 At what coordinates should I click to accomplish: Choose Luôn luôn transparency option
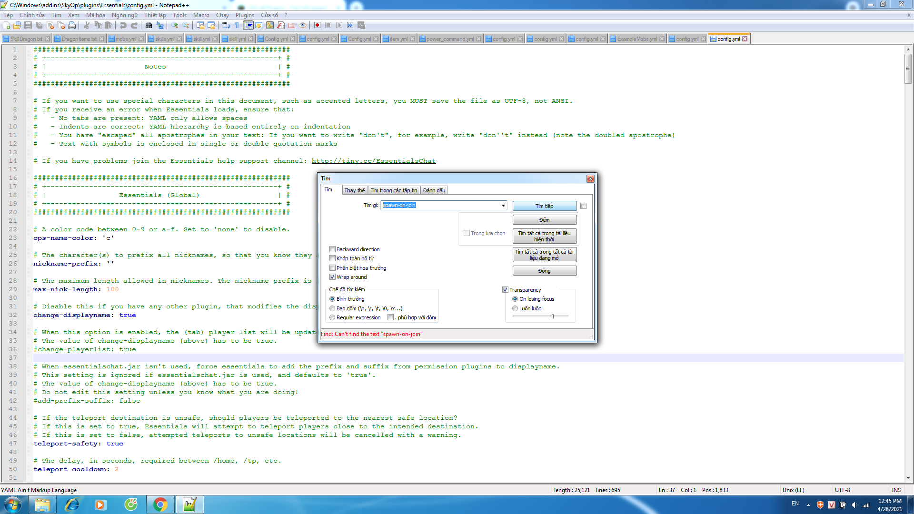point(515,308)
